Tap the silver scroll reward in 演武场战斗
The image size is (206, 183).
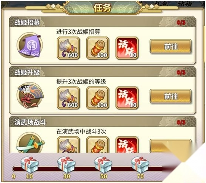(x=68, y=145)
